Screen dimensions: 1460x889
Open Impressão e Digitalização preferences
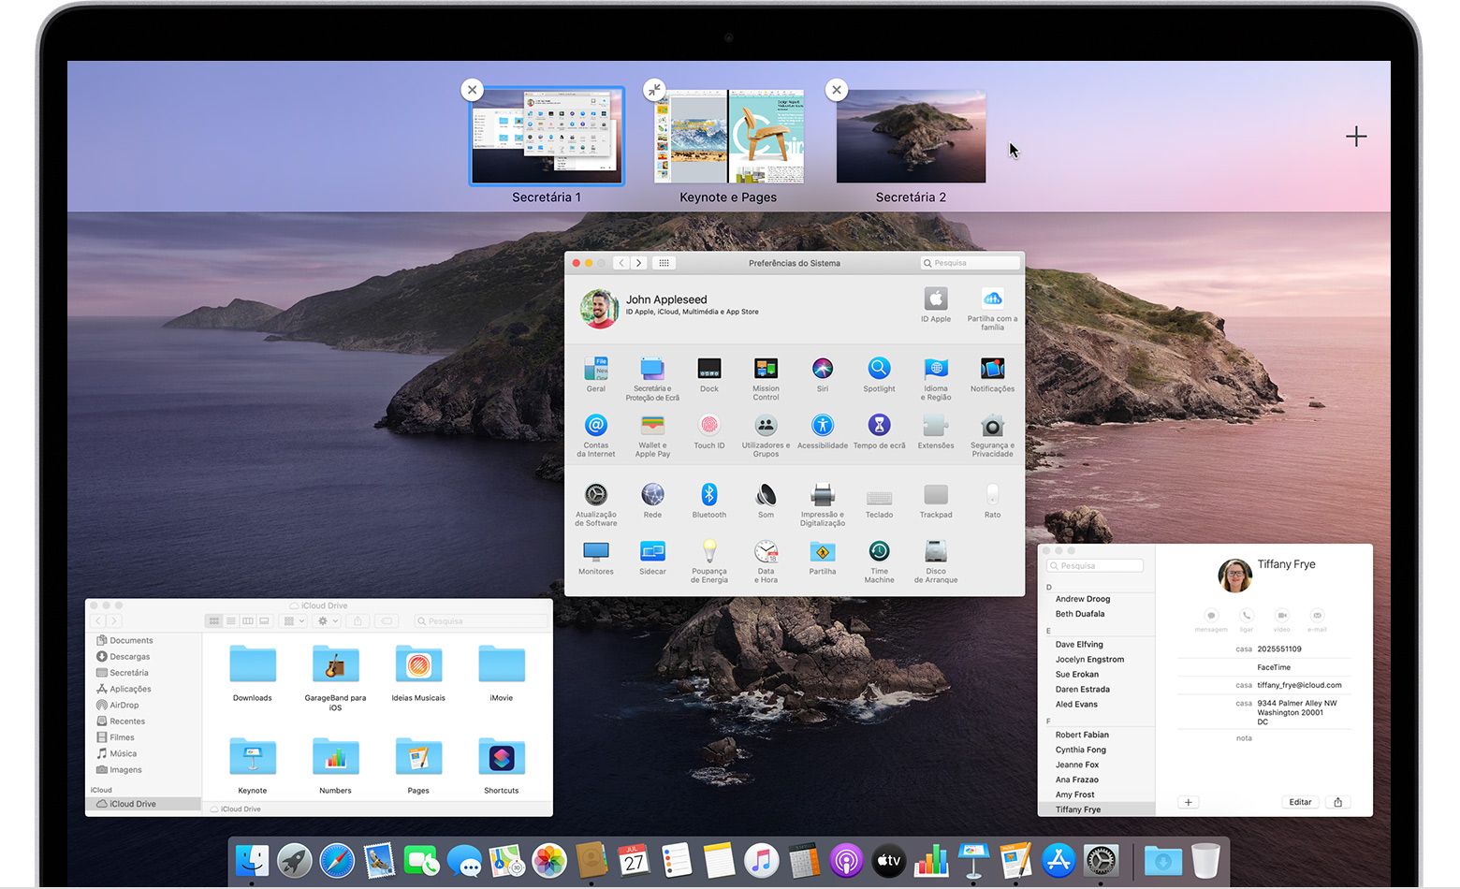tap(822, 504)
